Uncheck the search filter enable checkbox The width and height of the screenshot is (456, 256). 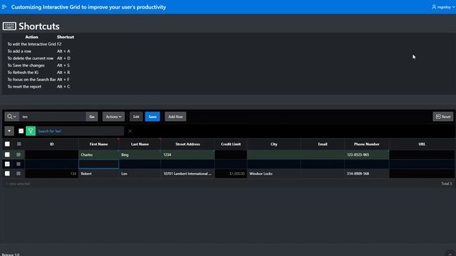pyautogui.click(x=21, y=131)
